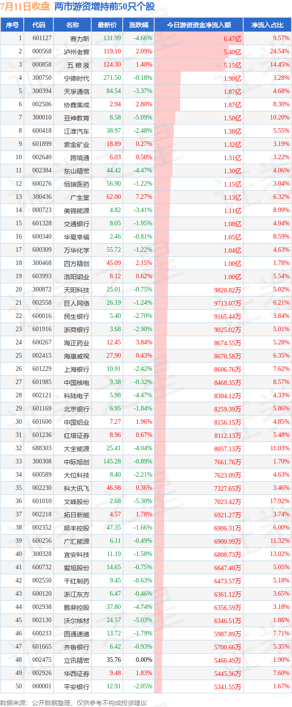Click the 最新价 column header
292x707 pixels.
coord(107,25)
